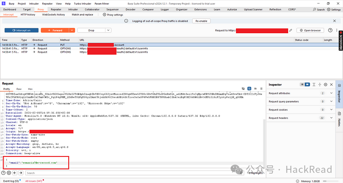Click the Drop button
343x183 pixels.
pyautogui.click(x=91, y=30)
